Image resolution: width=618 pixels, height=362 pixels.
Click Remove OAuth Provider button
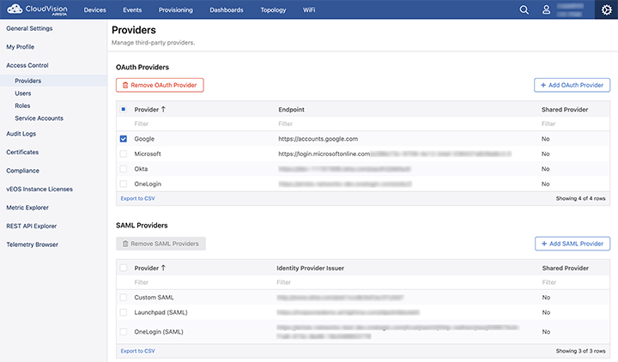160,85
